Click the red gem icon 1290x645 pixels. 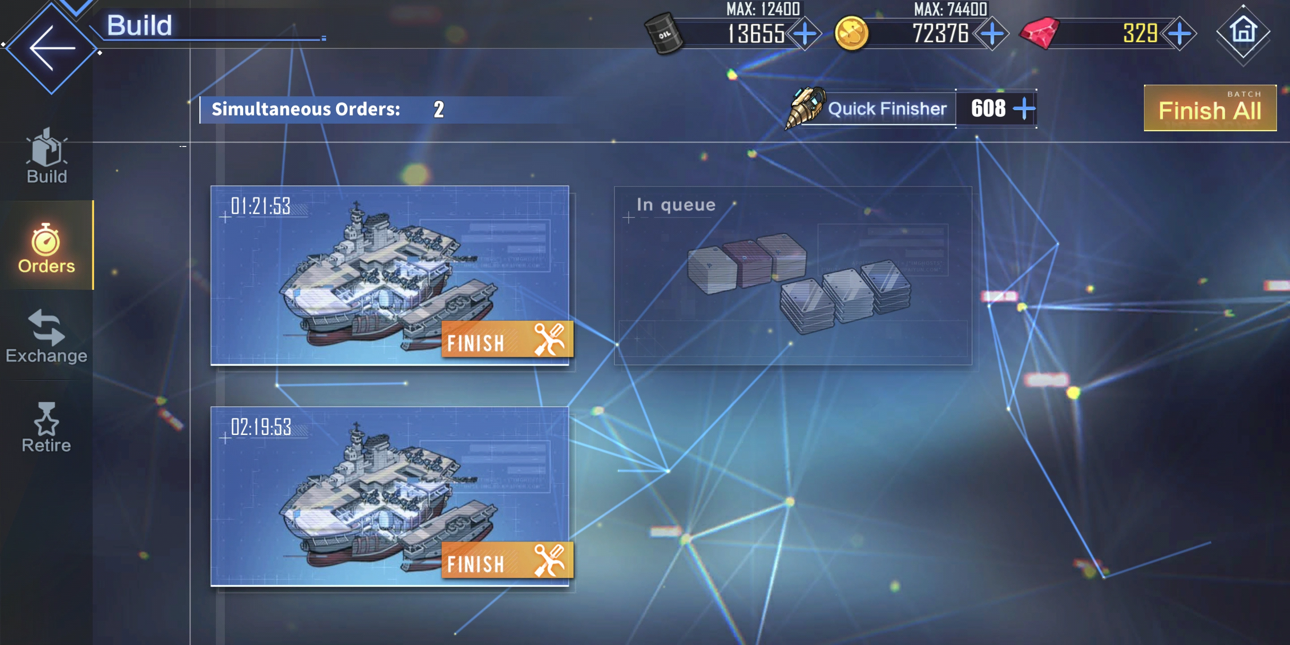pos(1040,33)
